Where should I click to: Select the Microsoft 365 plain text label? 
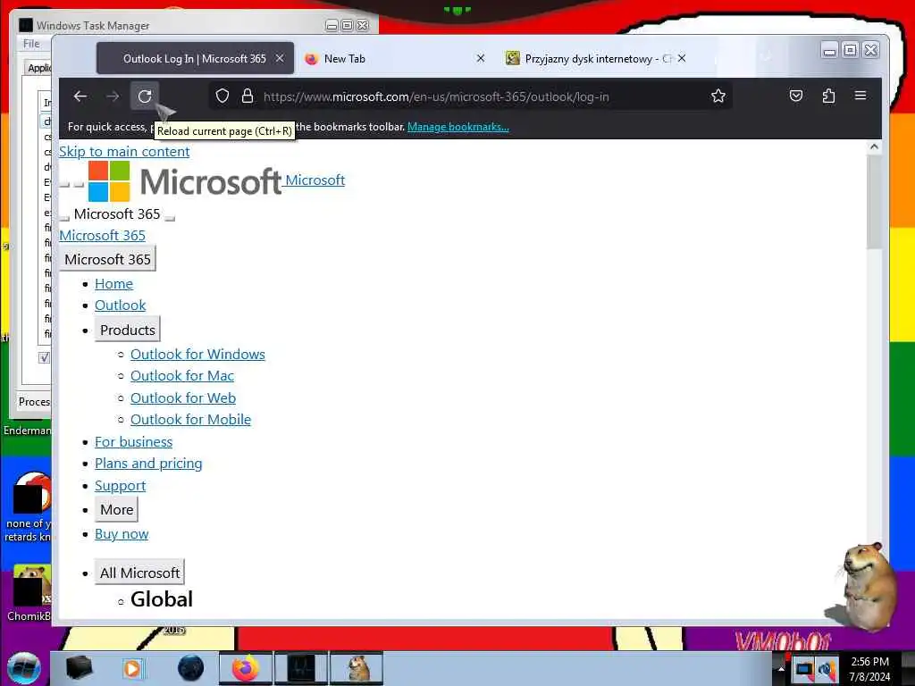117,214
